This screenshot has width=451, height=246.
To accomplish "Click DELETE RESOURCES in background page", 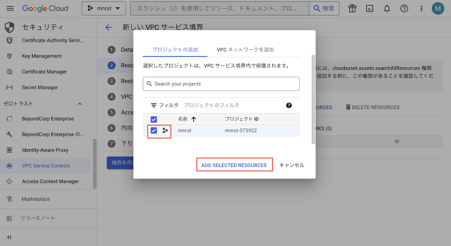I will (x=373, y=107).
